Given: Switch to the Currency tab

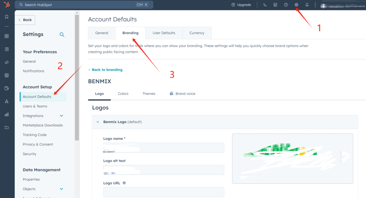Looking at the screenshot, I should [197, 33].
